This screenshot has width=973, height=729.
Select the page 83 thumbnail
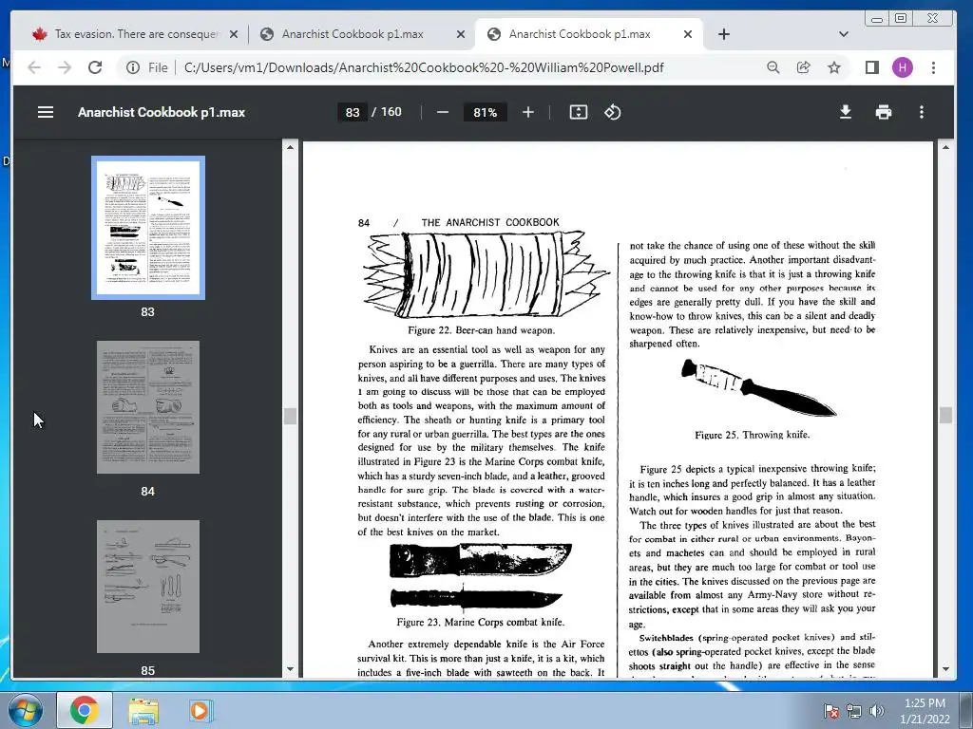(x=148, y=228)
